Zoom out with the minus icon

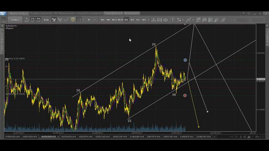tap(95, 20)
